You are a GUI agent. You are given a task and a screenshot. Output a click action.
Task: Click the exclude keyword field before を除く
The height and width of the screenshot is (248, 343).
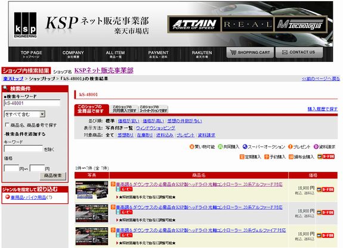click(x=23, y=149)
